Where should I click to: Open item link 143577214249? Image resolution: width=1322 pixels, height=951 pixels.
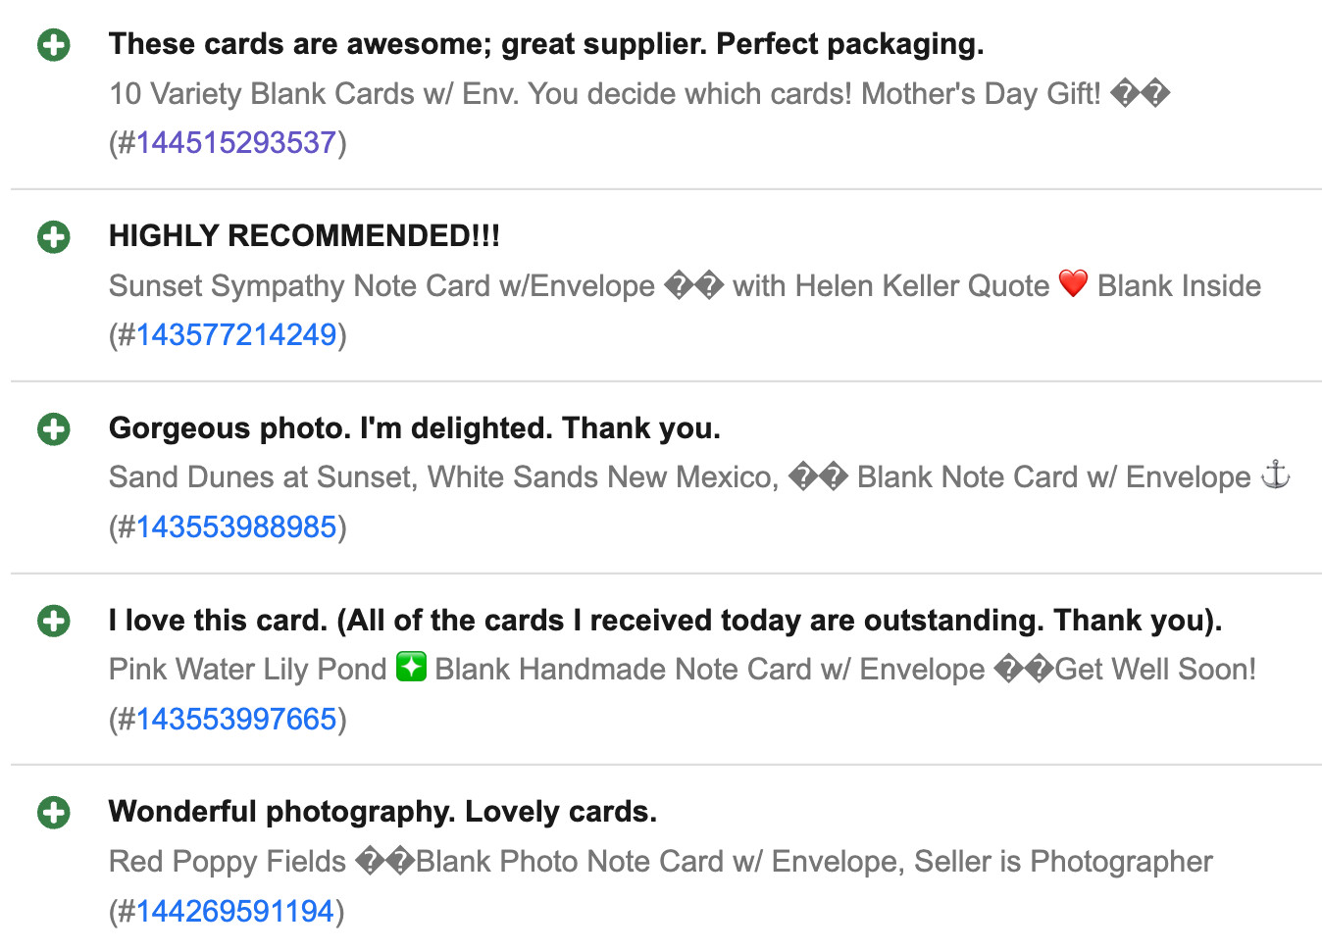point(236,335)
